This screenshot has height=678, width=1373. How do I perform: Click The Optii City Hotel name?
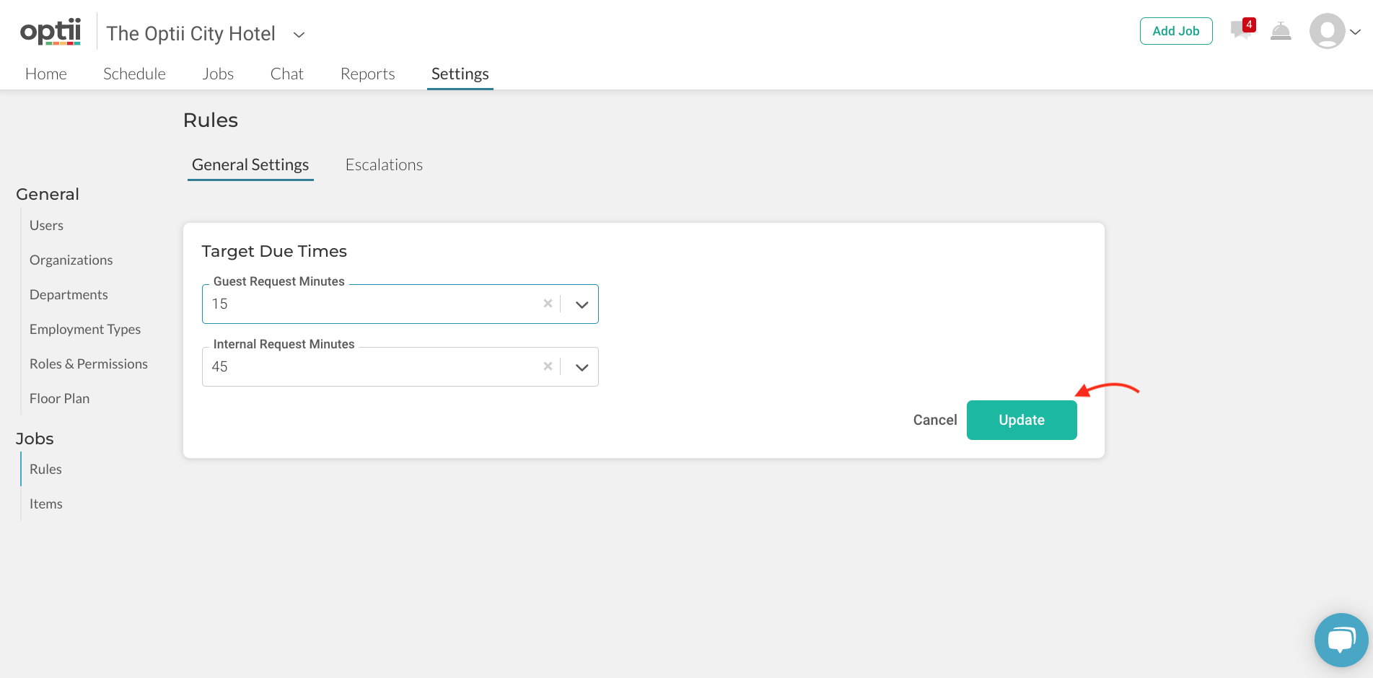coord(190,34)
